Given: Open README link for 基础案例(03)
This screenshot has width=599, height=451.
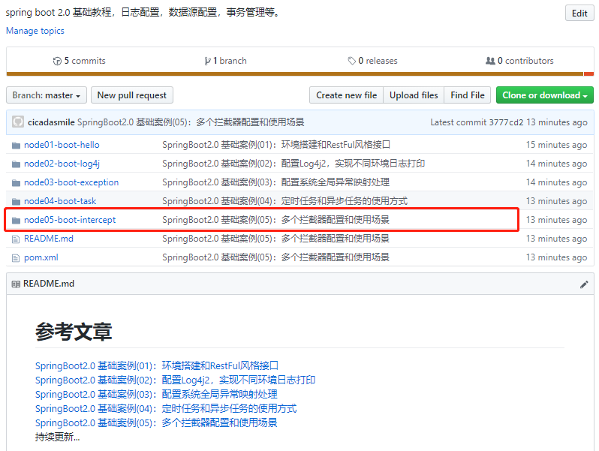Looking at the screenshot, I should [x=156, y=394].
